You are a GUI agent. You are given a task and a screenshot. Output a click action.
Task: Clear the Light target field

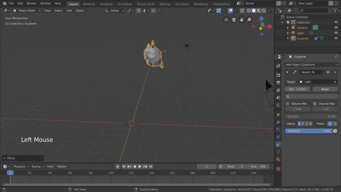tap(335, 82)
